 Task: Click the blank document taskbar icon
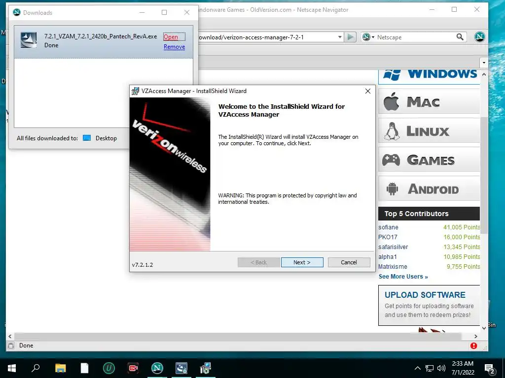(84, 368)
